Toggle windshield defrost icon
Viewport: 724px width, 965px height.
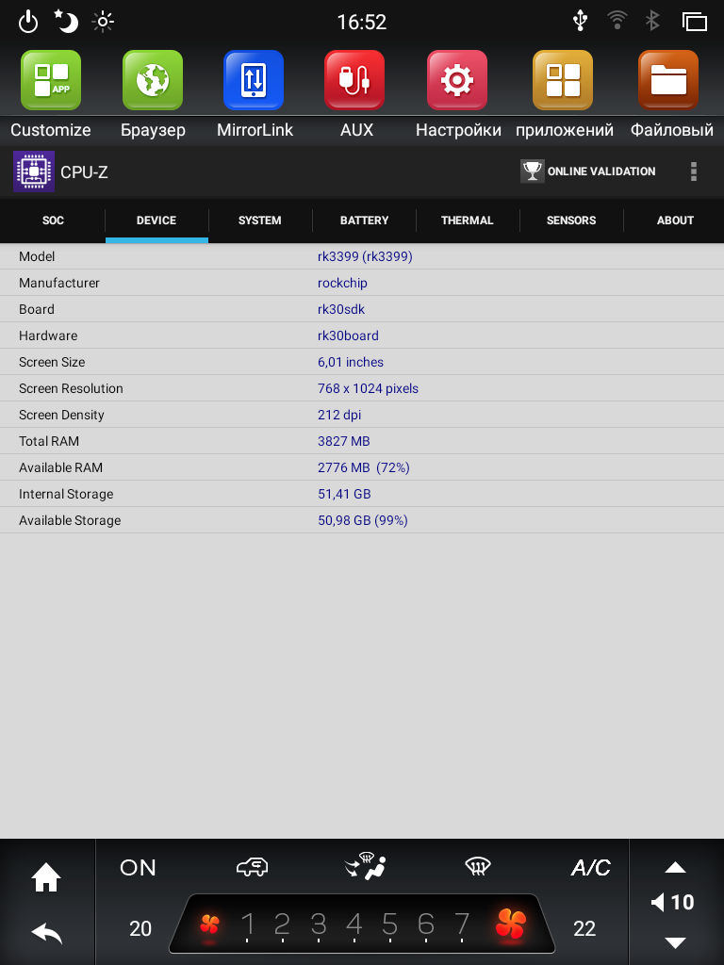coord(478,867)
